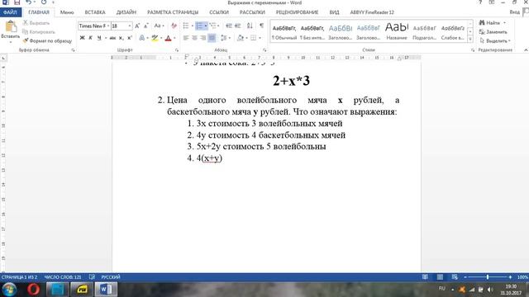Click the Paste (Вставить) clipboard icon
Image resolution: width=529 pixels, height=297 pixels.
click(11, 27)
